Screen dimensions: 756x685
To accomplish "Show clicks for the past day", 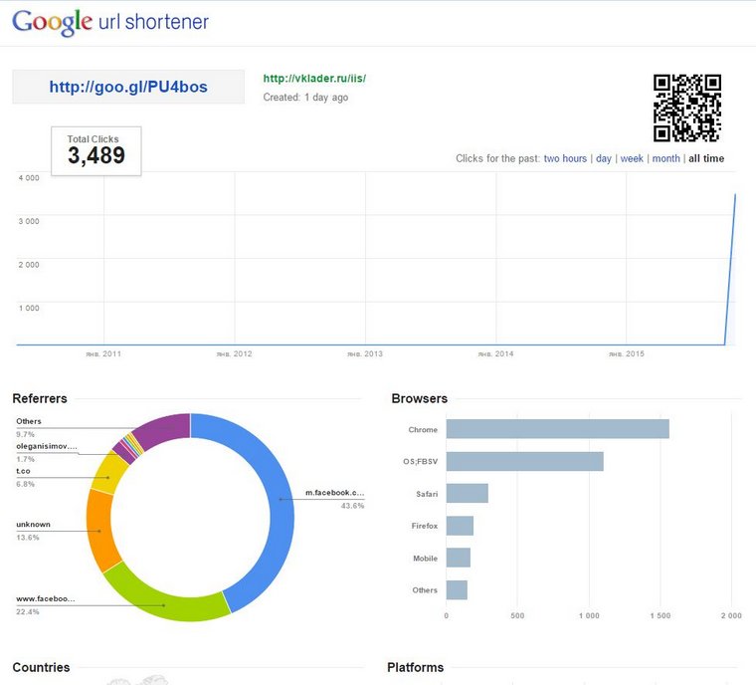I will 604,158.
